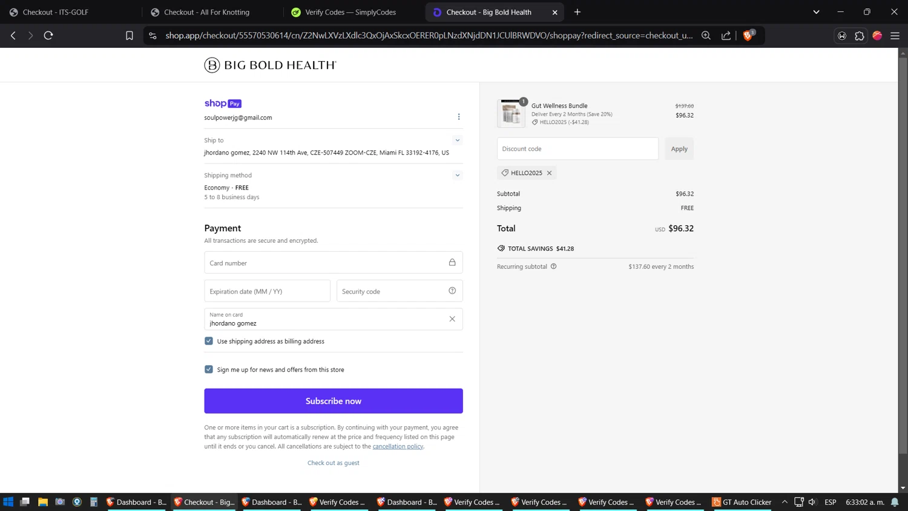Click the bookmark icon in browser toolbar
The image size is (908, 511).
(129, 36)
